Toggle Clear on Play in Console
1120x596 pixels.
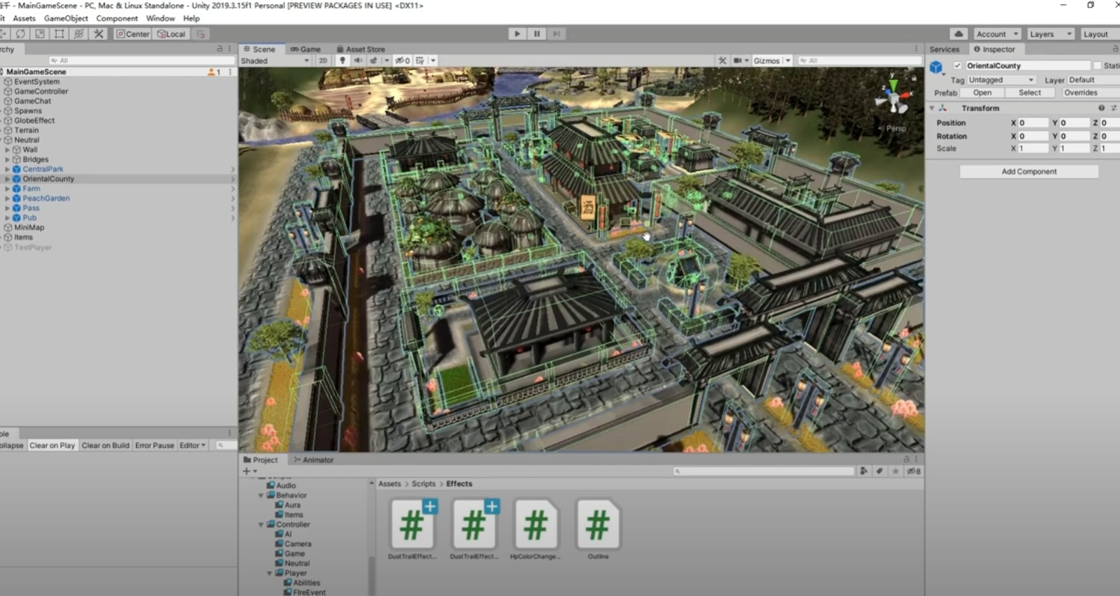tap(52, 445)
